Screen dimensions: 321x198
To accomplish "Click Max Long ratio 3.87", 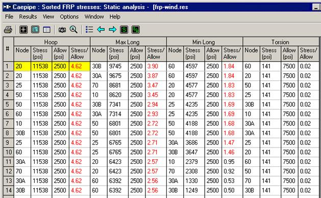I will (153, 76).
